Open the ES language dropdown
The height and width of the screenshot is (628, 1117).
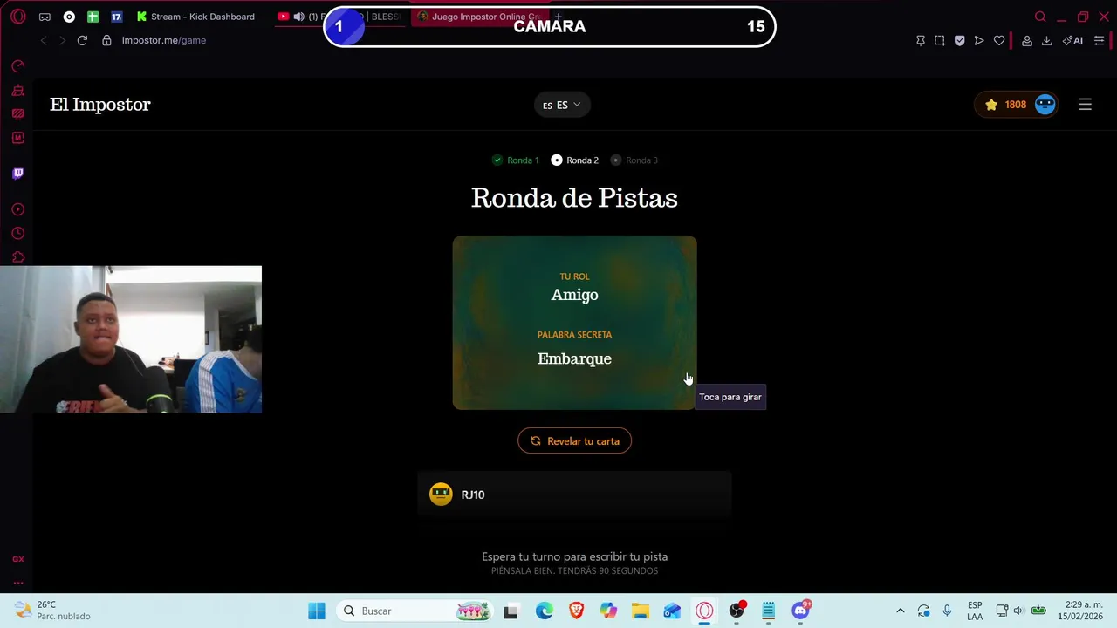click(562, 105)
